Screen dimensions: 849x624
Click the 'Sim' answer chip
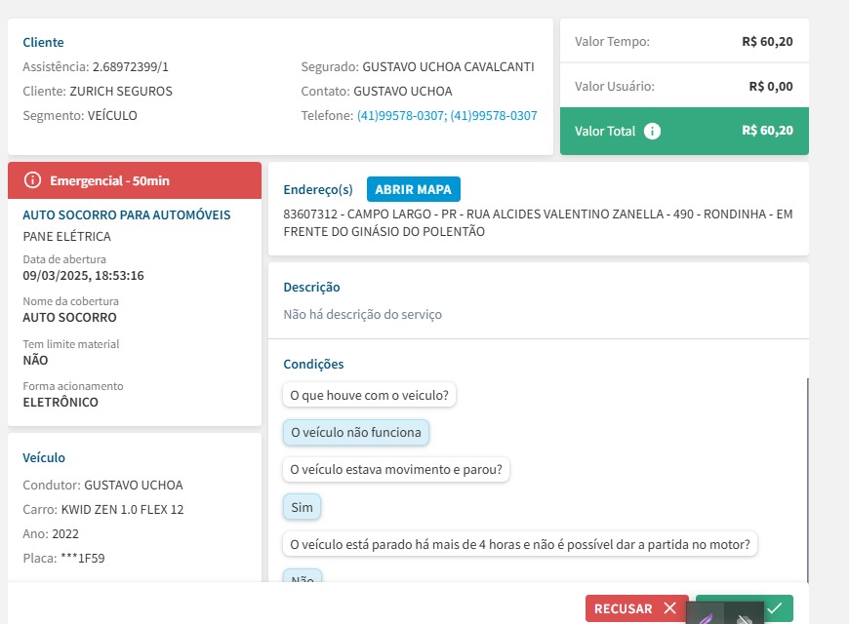302,507
